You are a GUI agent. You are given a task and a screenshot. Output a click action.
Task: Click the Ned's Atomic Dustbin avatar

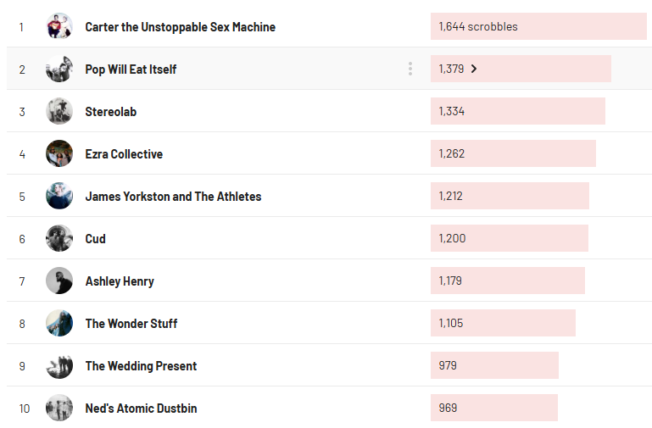point(59,408)
